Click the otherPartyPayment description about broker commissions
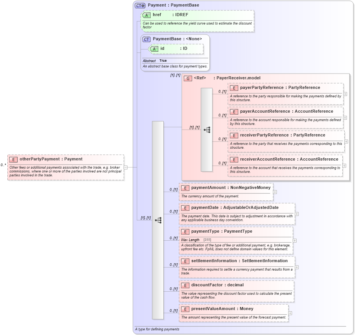 [x=65, y=171]
